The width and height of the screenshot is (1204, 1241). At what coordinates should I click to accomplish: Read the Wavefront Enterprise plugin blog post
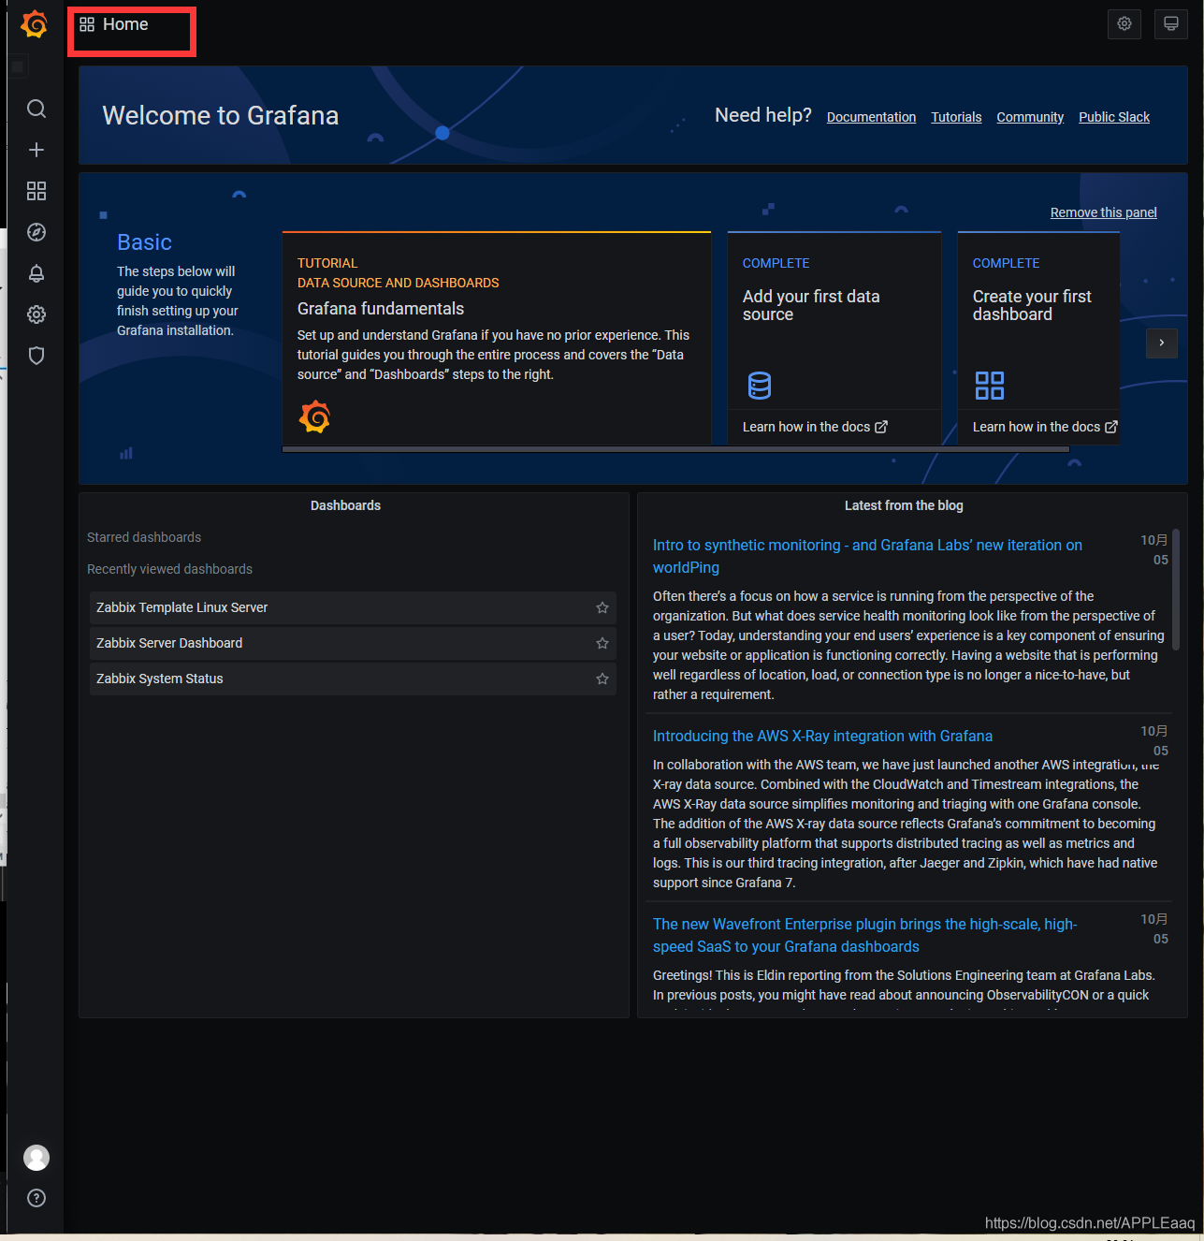pos(865,935)
